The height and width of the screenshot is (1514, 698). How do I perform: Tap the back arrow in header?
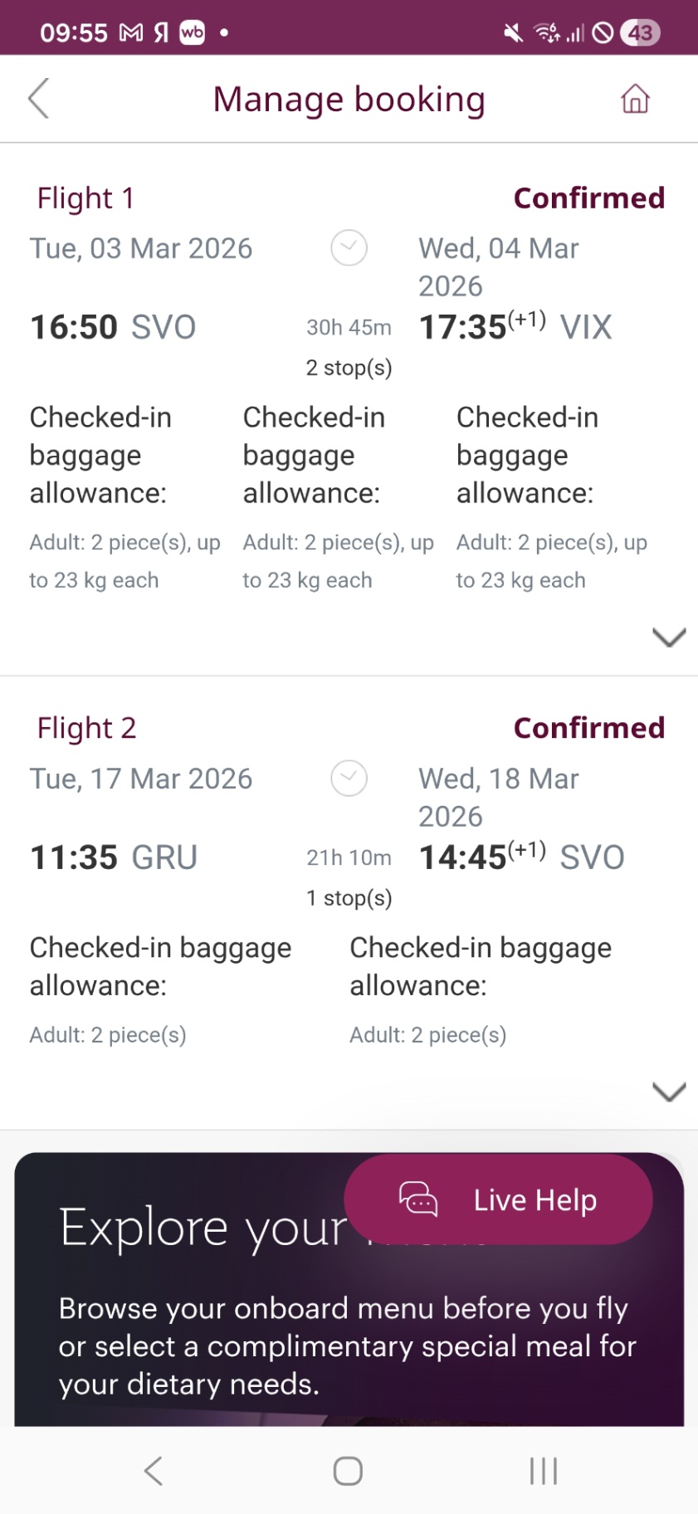[x=39, y=99]
